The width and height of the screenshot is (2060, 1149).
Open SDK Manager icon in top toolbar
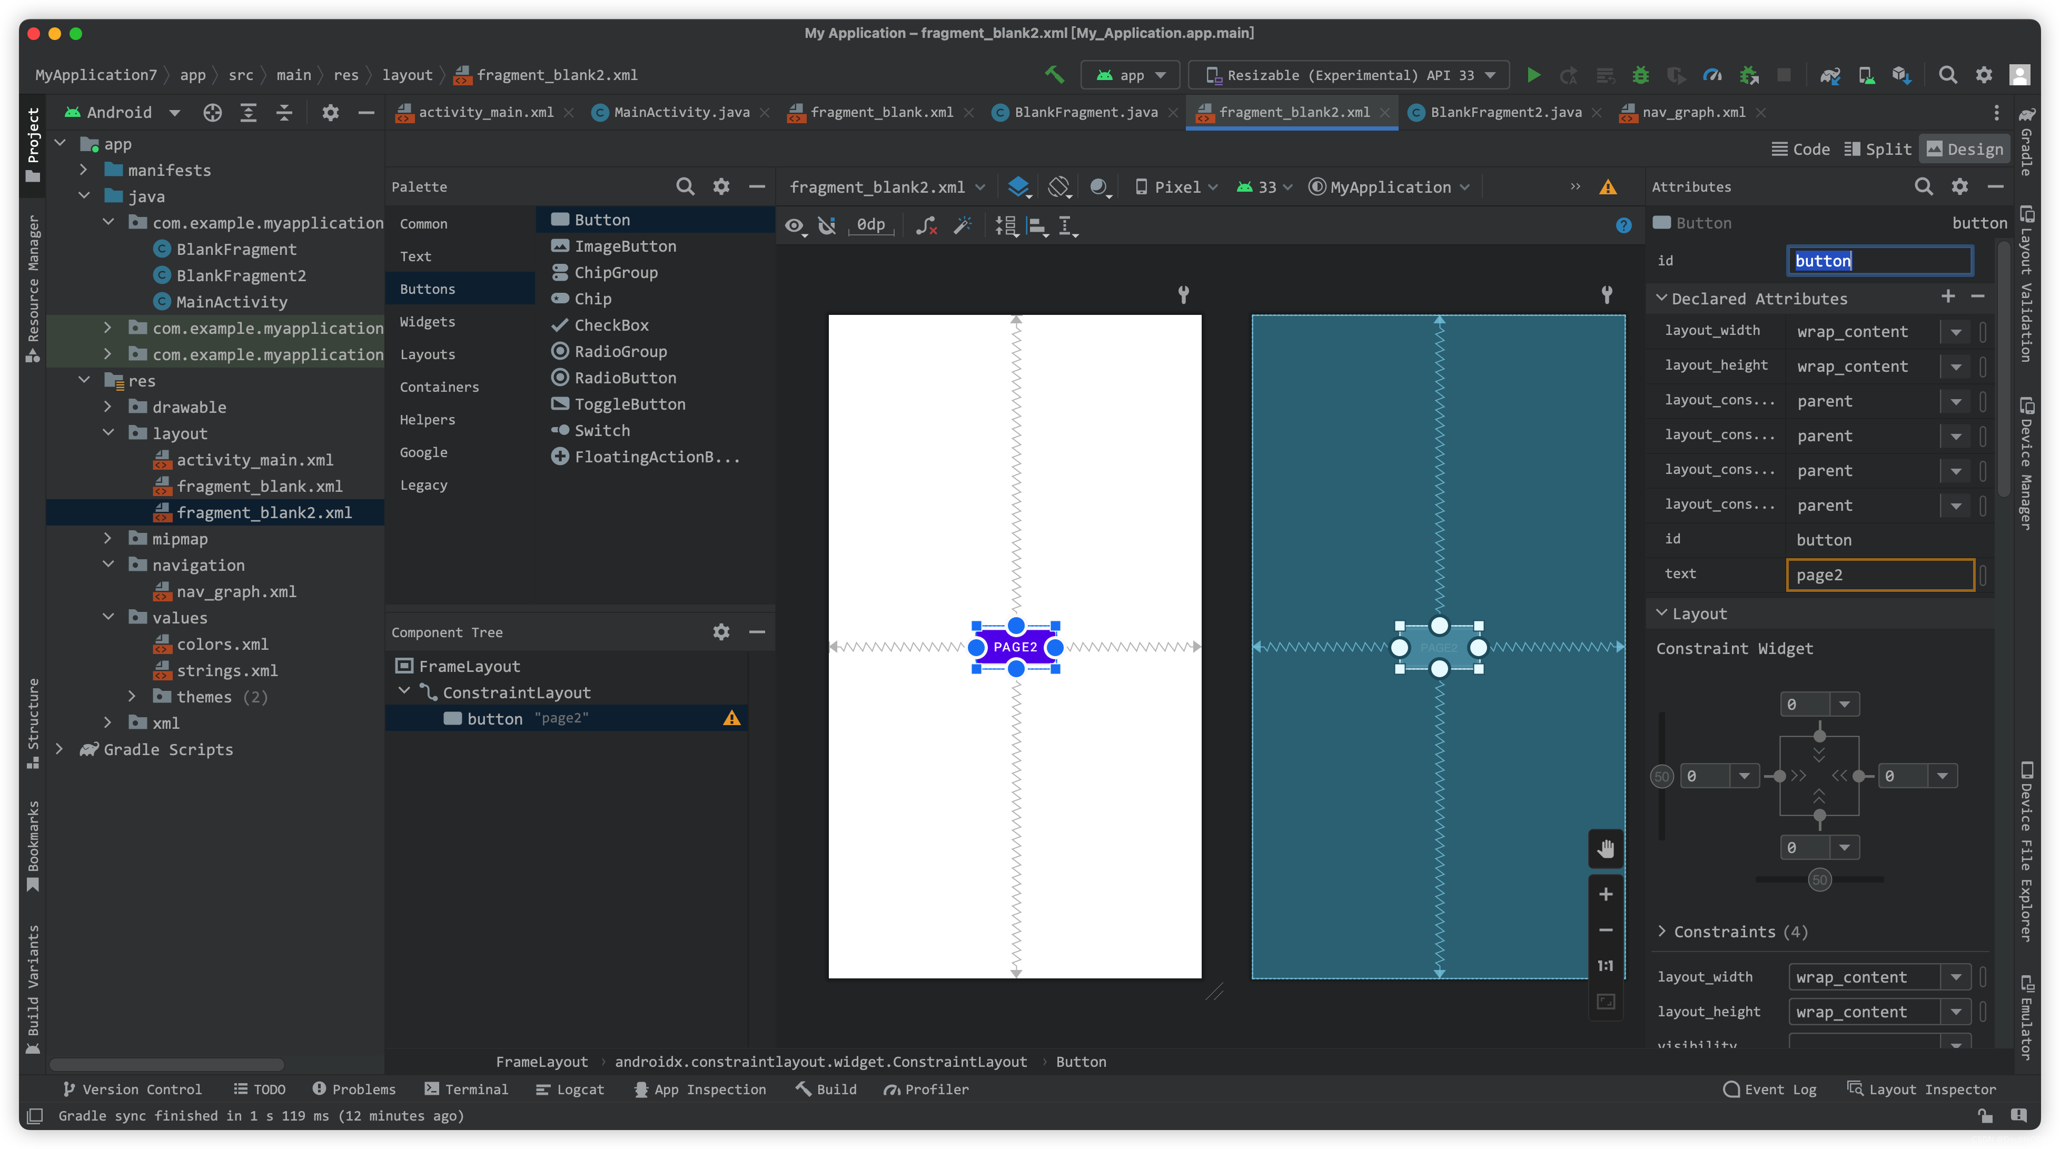tap(1901, 74)
